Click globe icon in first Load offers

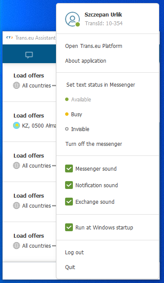coord(16,85)
